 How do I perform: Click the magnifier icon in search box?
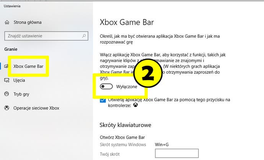coord(84,36)
